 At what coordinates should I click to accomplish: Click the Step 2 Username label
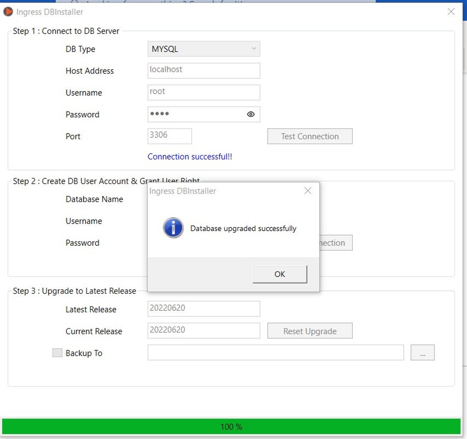tap(84, 221)
